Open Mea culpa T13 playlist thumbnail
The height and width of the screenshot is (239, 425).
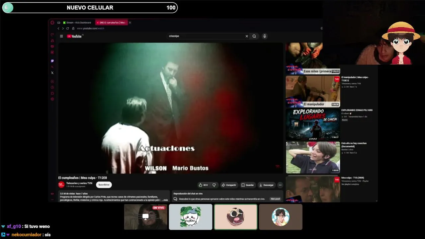click(x=313, y=189)
